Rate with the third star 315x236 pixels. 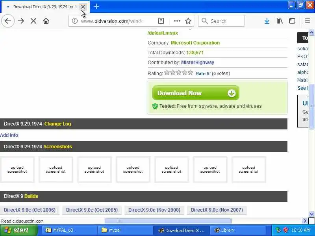tap(179, 72)
